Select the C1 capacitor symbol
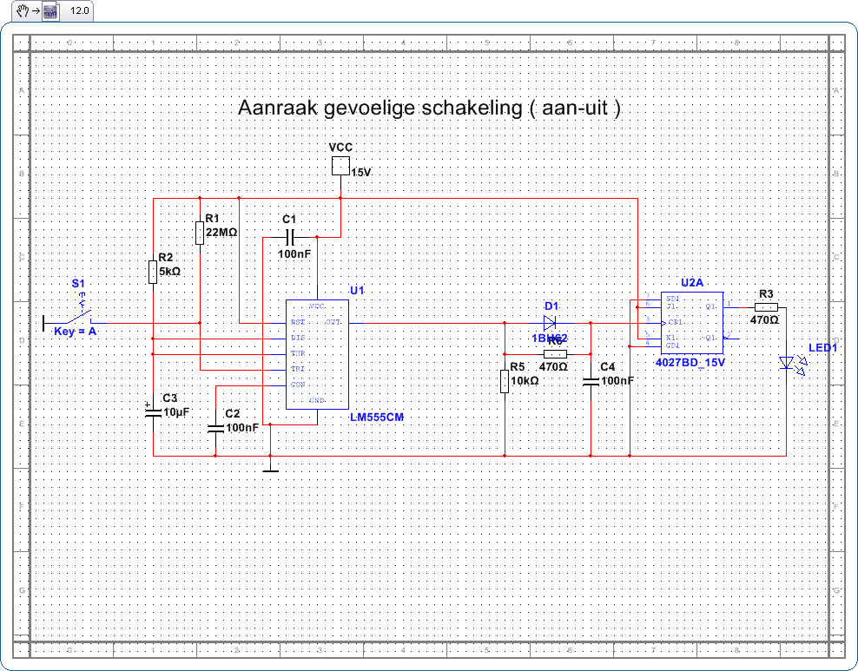The width and height of the screenshot is (858, 671). [x=290, y=237]
